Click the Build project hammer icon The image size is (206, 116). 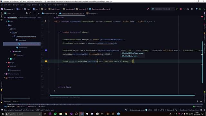tap(148, 9)
